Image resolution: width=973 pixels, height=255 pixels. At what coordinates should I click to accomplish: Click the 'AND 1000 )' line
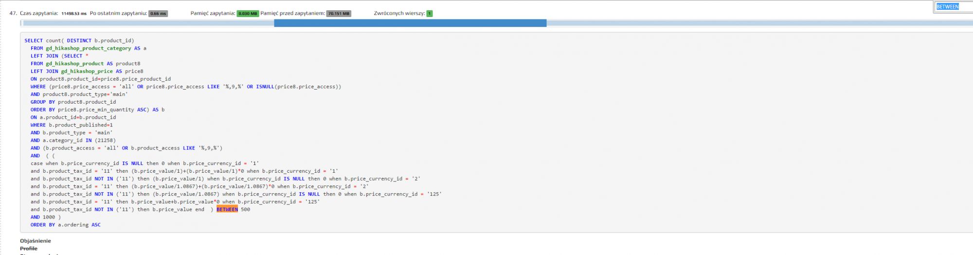click(x=46, y=218)
